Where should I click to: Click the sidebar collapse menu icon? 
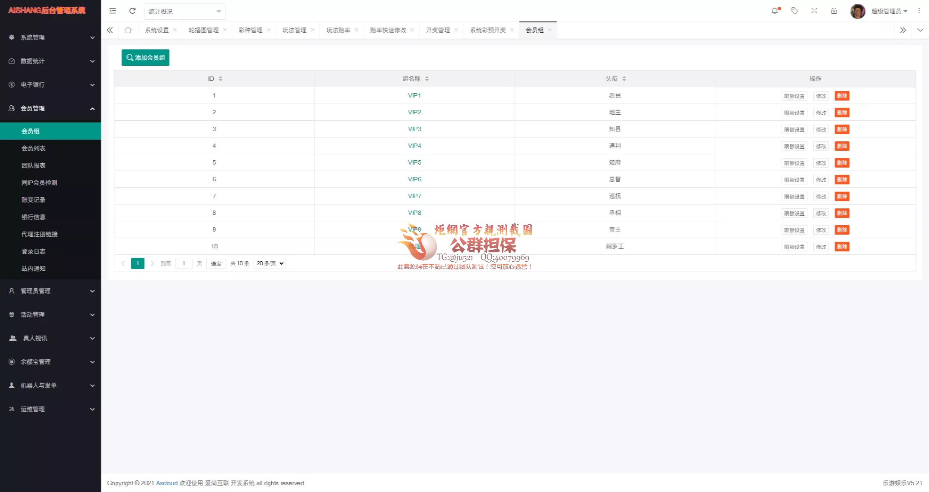113,11
